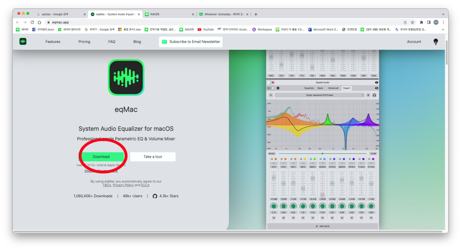Toggle the Spatial Audio switch
The image size is (461, 250).
click(270, 82)
